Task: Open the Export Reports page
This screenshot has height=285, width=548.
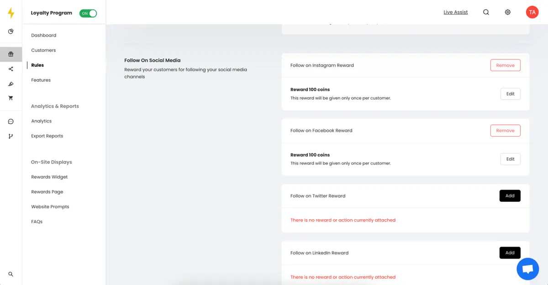Action: [x=47, y=136]
